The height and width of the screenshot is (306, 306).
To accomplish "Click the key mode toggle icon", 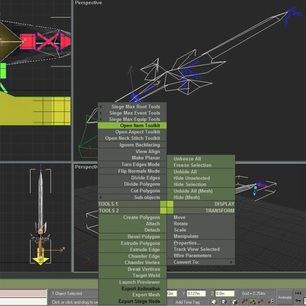I will (x=298, y=301).
